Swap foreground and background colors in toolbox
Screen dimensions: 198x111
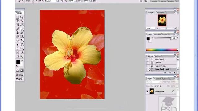(x=22, y=61)
